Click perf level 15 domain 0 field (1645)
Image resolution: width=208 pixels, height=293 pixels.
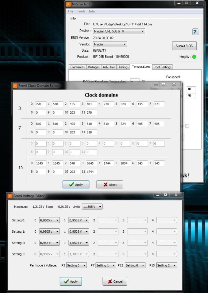[41, 163]
